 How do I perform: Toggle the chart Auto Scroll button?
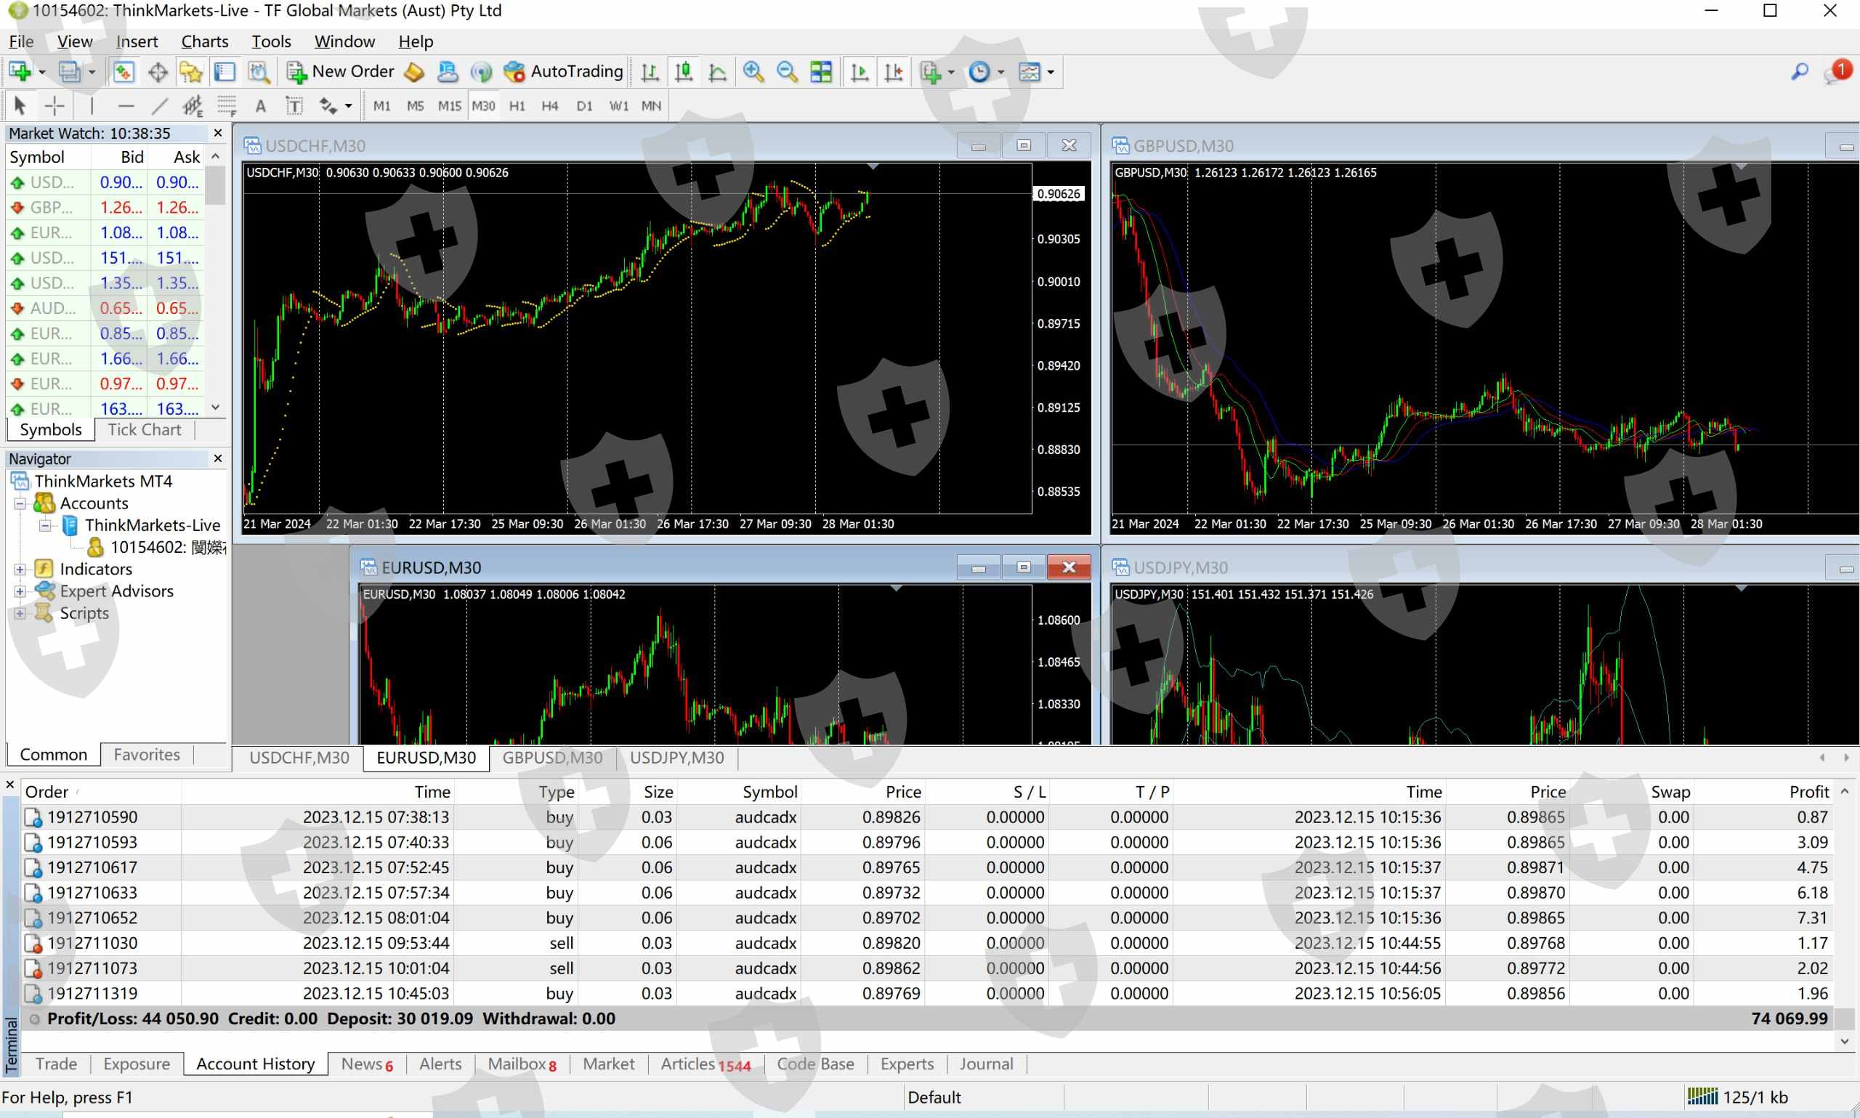pos(859,72)
